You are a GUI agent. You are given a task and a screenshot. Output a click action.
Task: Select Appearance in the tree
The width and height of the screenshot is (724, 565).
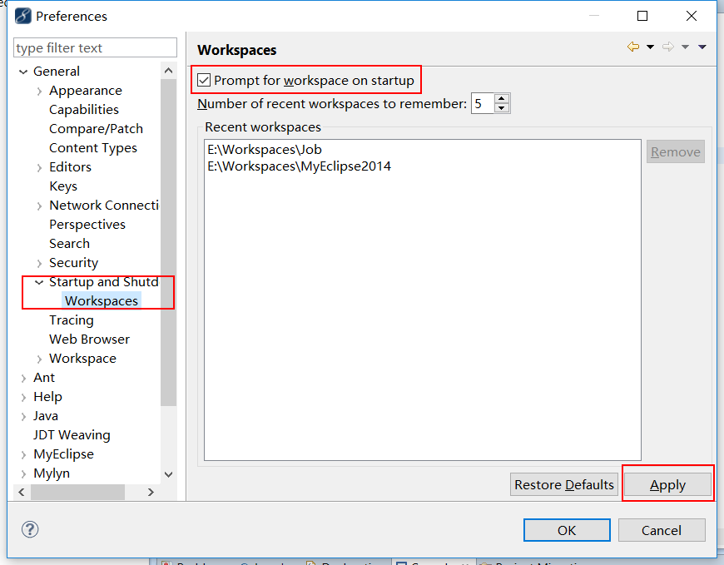pyautogui.click(x=86, y=91)
